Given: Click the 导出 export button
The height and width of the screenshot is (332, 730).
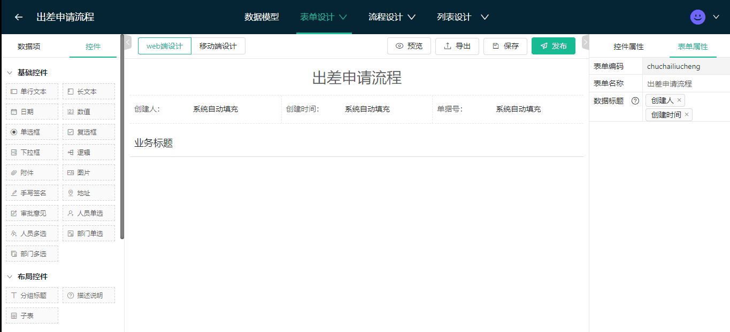Looking at the screenshot, I should tap(457, 46).
